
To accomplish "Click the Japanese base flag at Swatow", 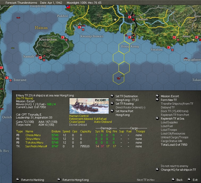I will pos(169,47).
